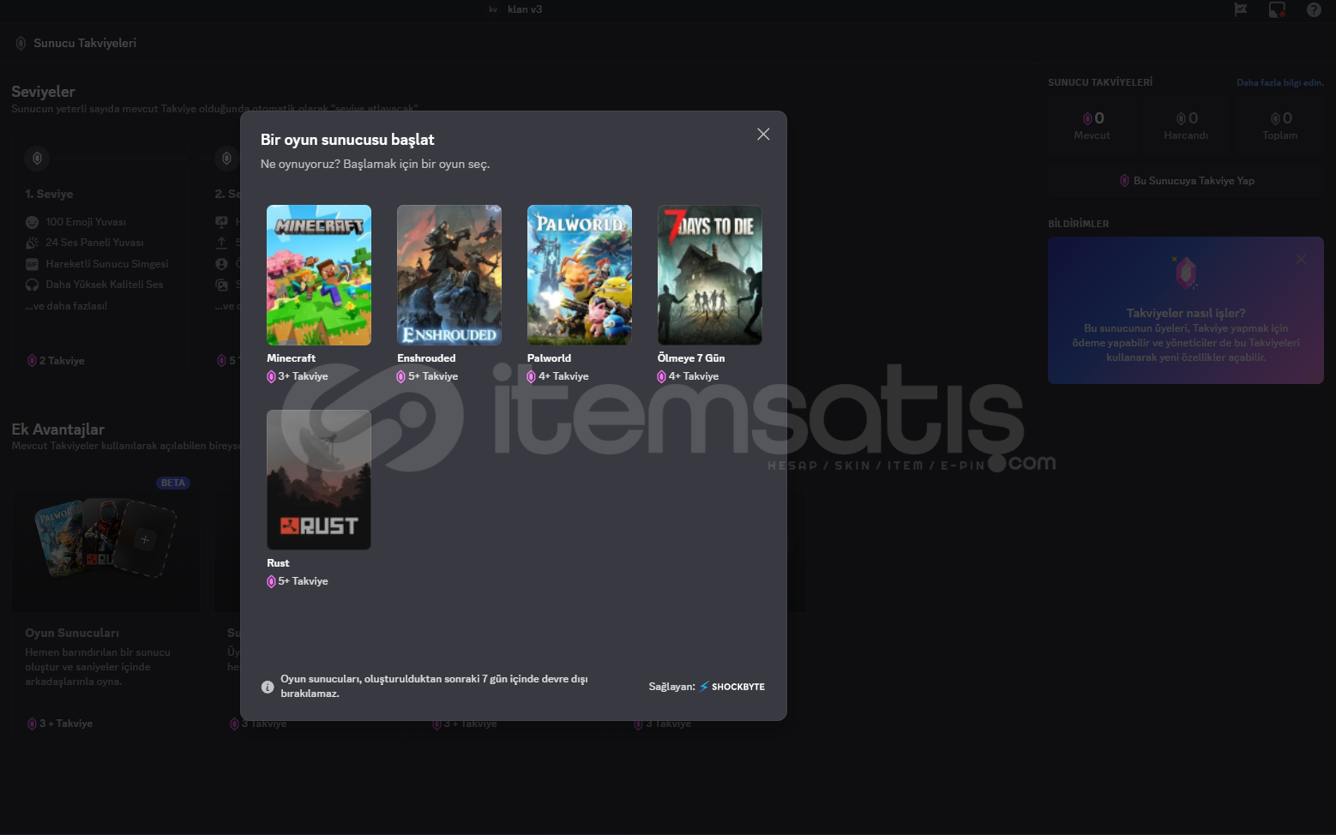Click the Palworld title label

(x=549, y=358)
